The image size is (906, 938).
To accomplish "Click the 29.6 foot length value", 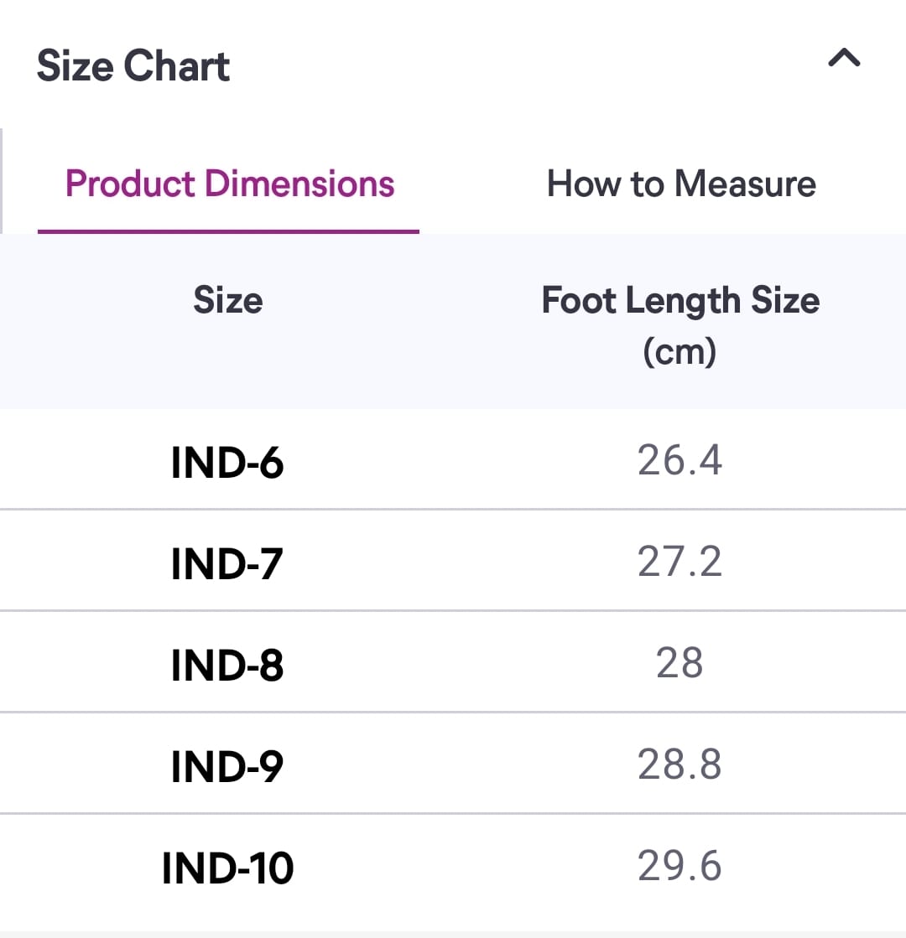I will coord(679,866).
